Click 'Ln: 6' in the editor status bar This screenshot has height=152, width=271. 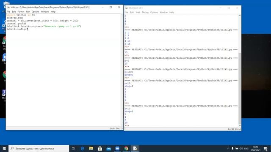(112, 128)
